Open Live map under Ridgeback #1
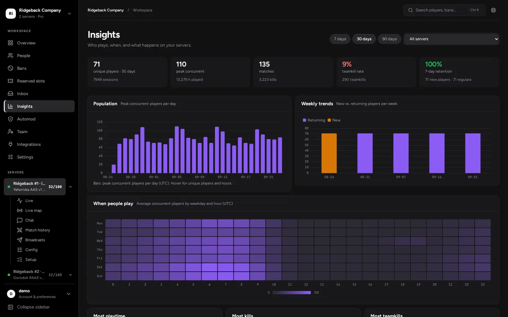This screenshot has width=508, height=317. (44, 211)
